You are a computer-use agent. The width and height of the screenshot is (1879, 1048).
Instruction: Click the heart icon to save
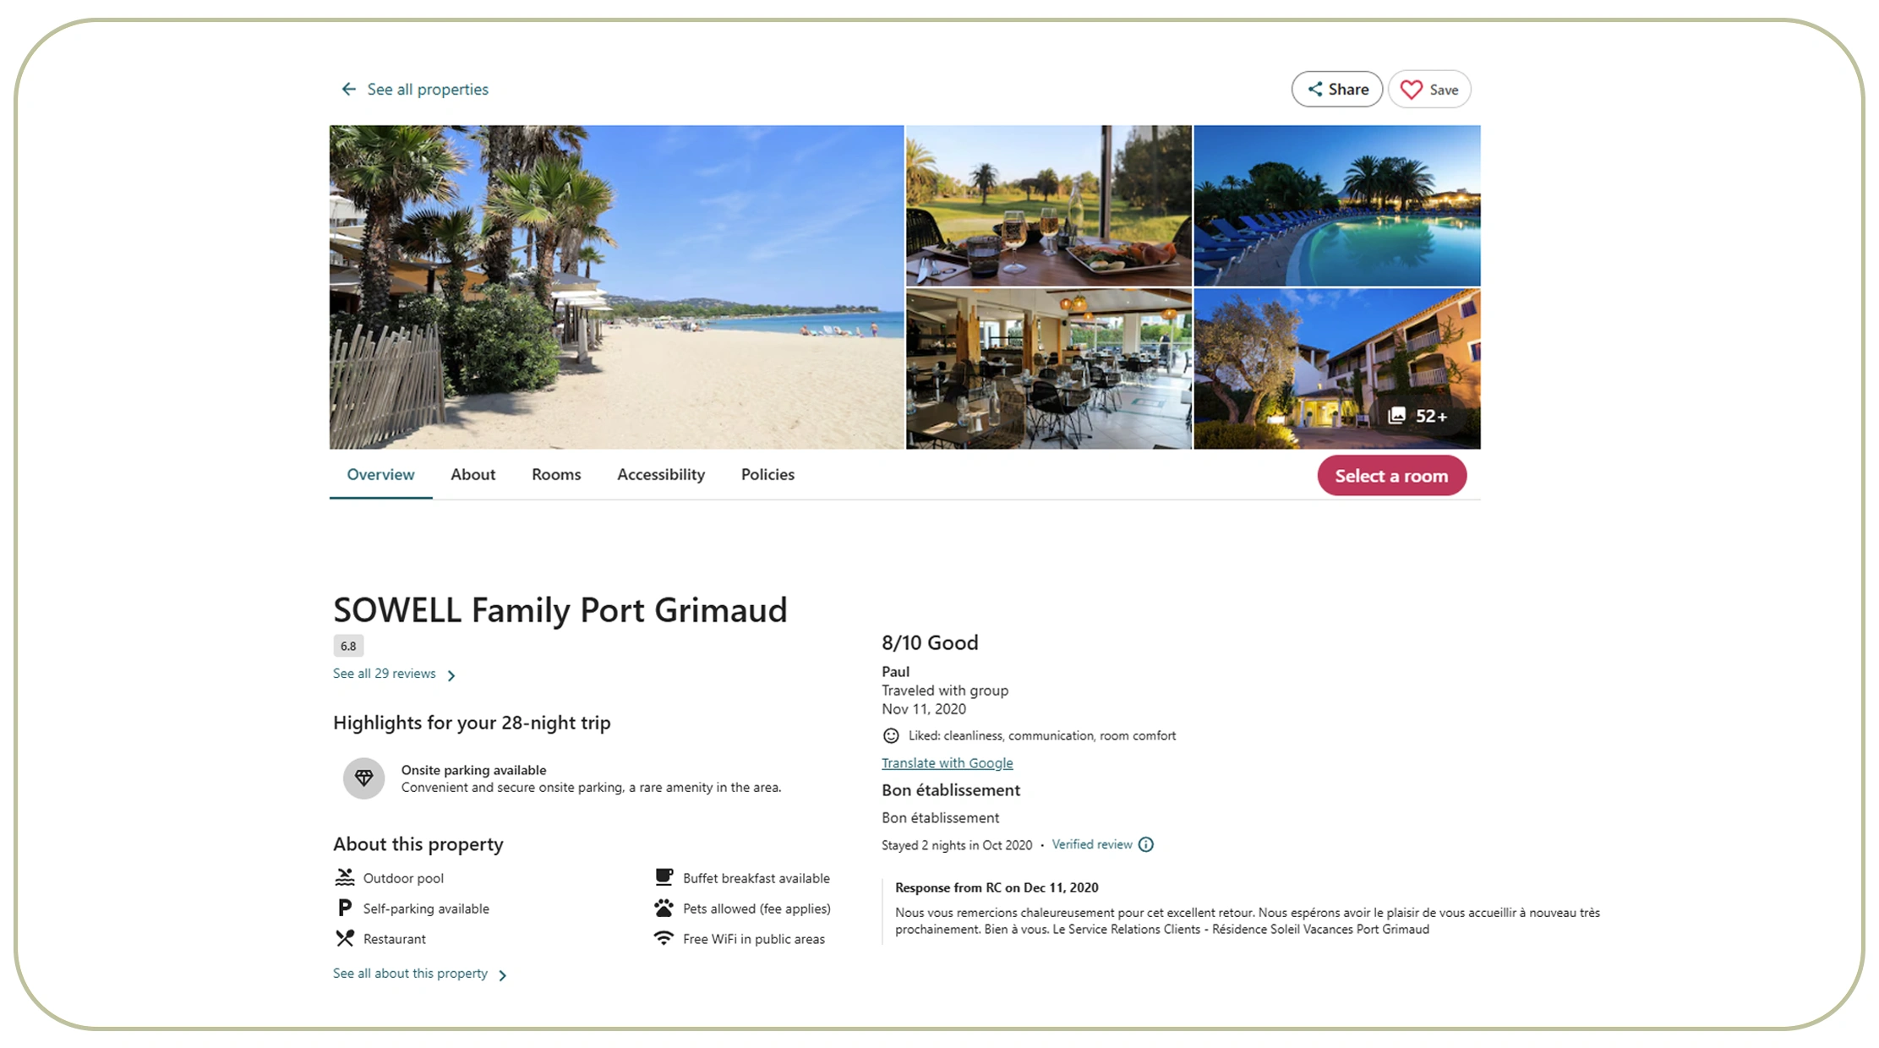coord(1411,90)
